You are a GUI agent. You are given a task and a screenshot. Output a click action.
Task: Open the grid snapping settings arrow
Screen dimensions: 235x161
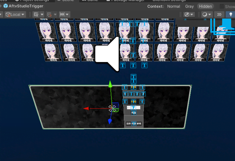[x=55, y=14]
